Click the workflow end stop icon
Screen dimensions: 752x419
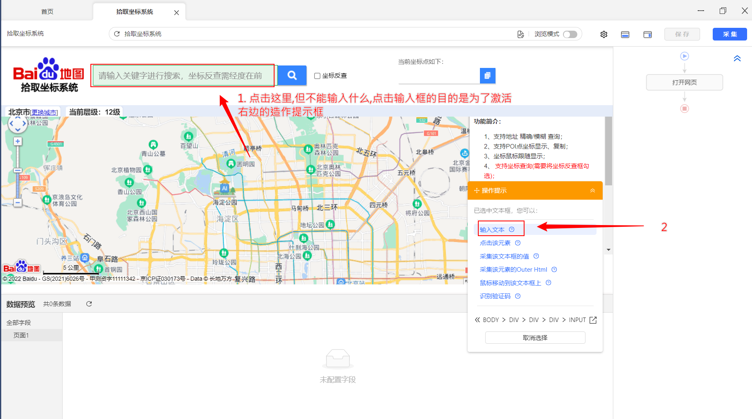(684, 108)
